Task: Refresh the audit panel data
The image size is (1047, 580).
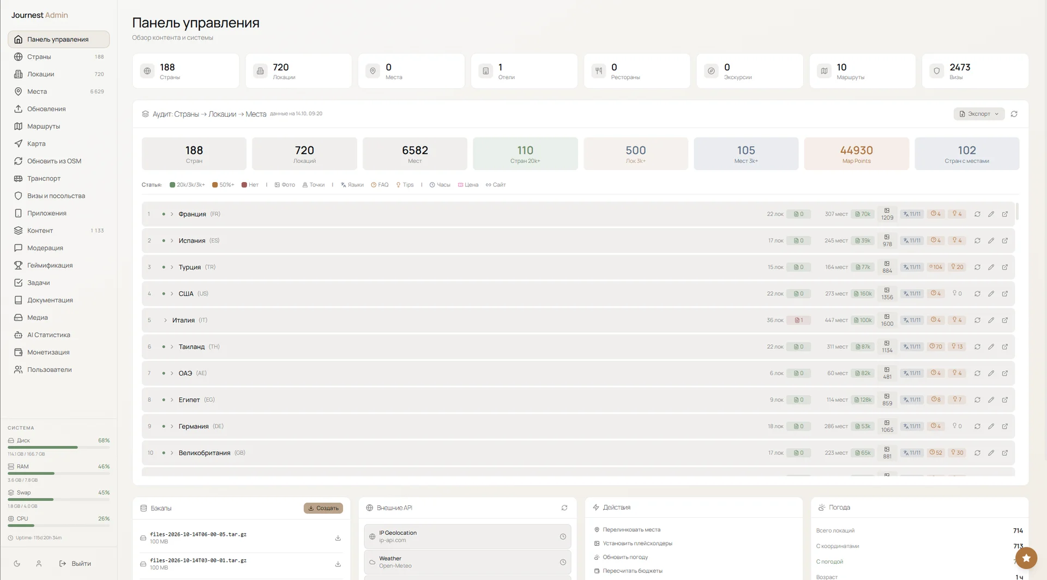Action: click(x=1014, y=114)
